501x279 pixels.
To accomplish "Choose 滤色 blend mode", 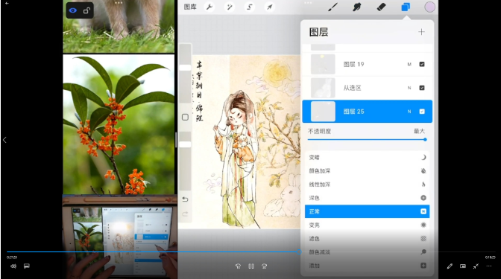I will (x=367, y=239).
